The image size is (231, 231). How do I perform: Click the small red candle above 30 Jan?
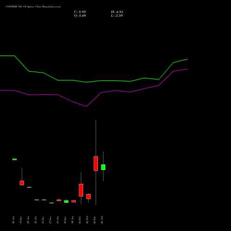tap(73, 201)
